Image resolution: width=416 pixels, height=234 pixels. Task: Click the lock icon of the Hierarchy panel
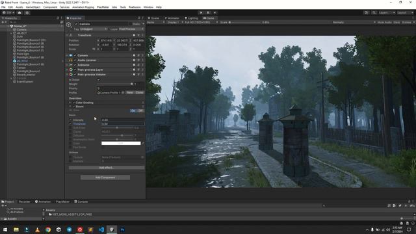tap(58, 18)
